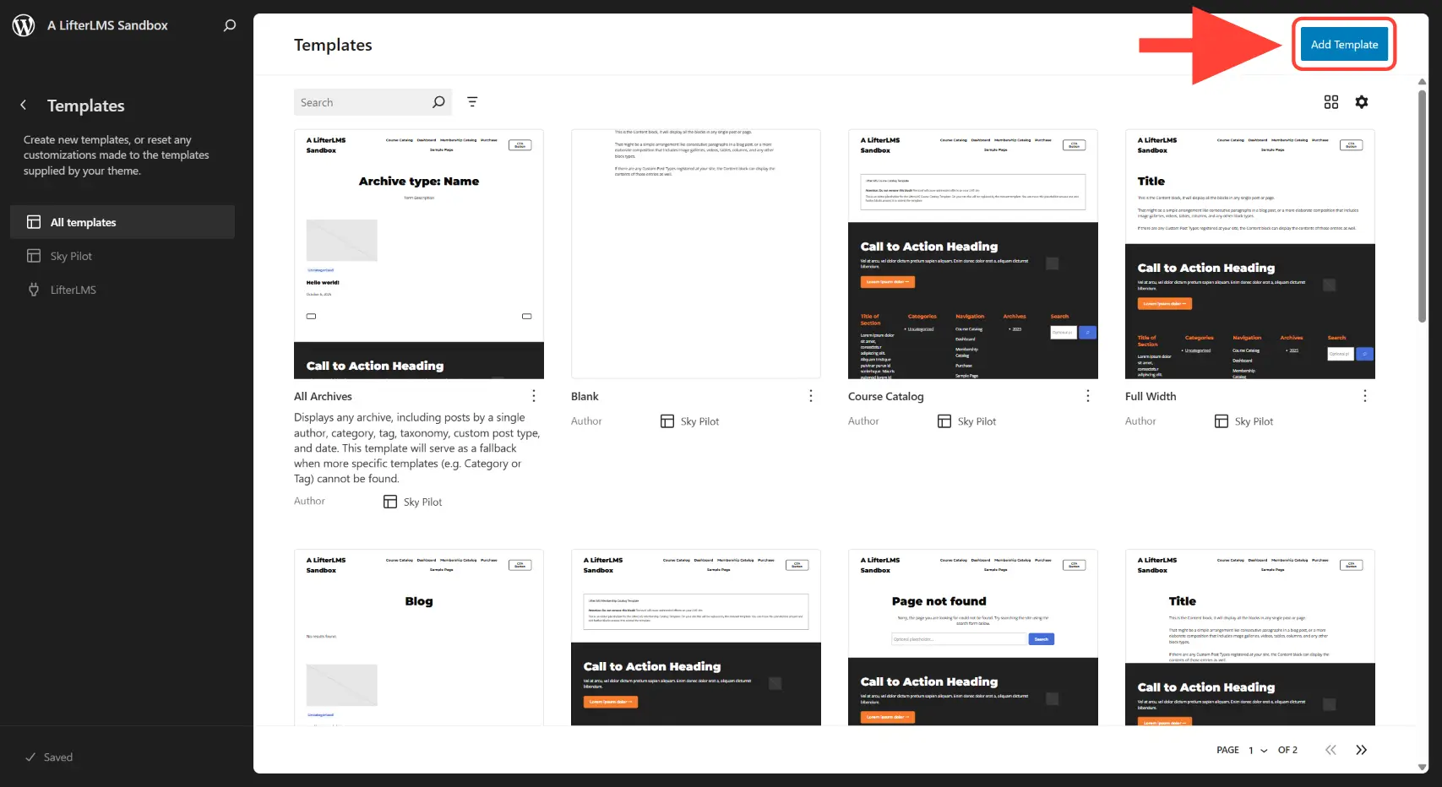Expand the page number dropdown

pos(1257,750)
